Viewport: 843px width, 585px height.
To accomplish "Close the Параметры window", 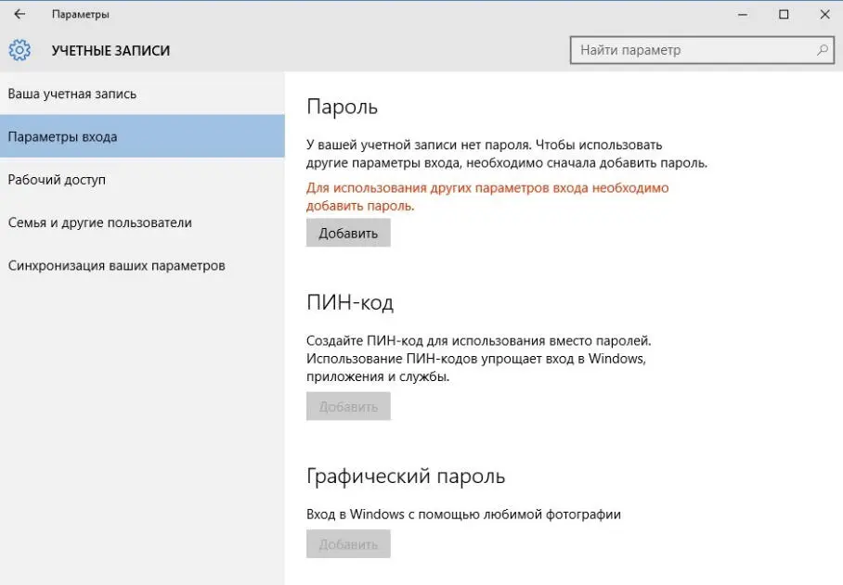I will coord(824,14).
